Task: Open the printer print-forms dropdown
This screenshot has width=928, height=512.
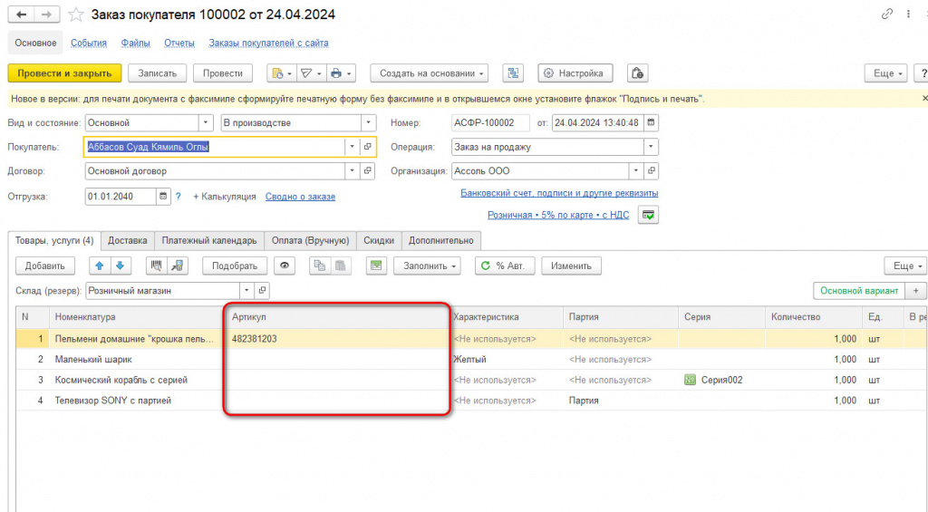Action: (341, 73)
